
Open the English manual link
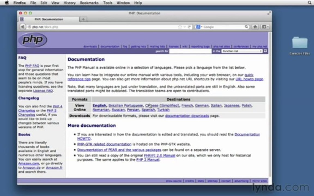pyautogui.click(x=99, y=105)
